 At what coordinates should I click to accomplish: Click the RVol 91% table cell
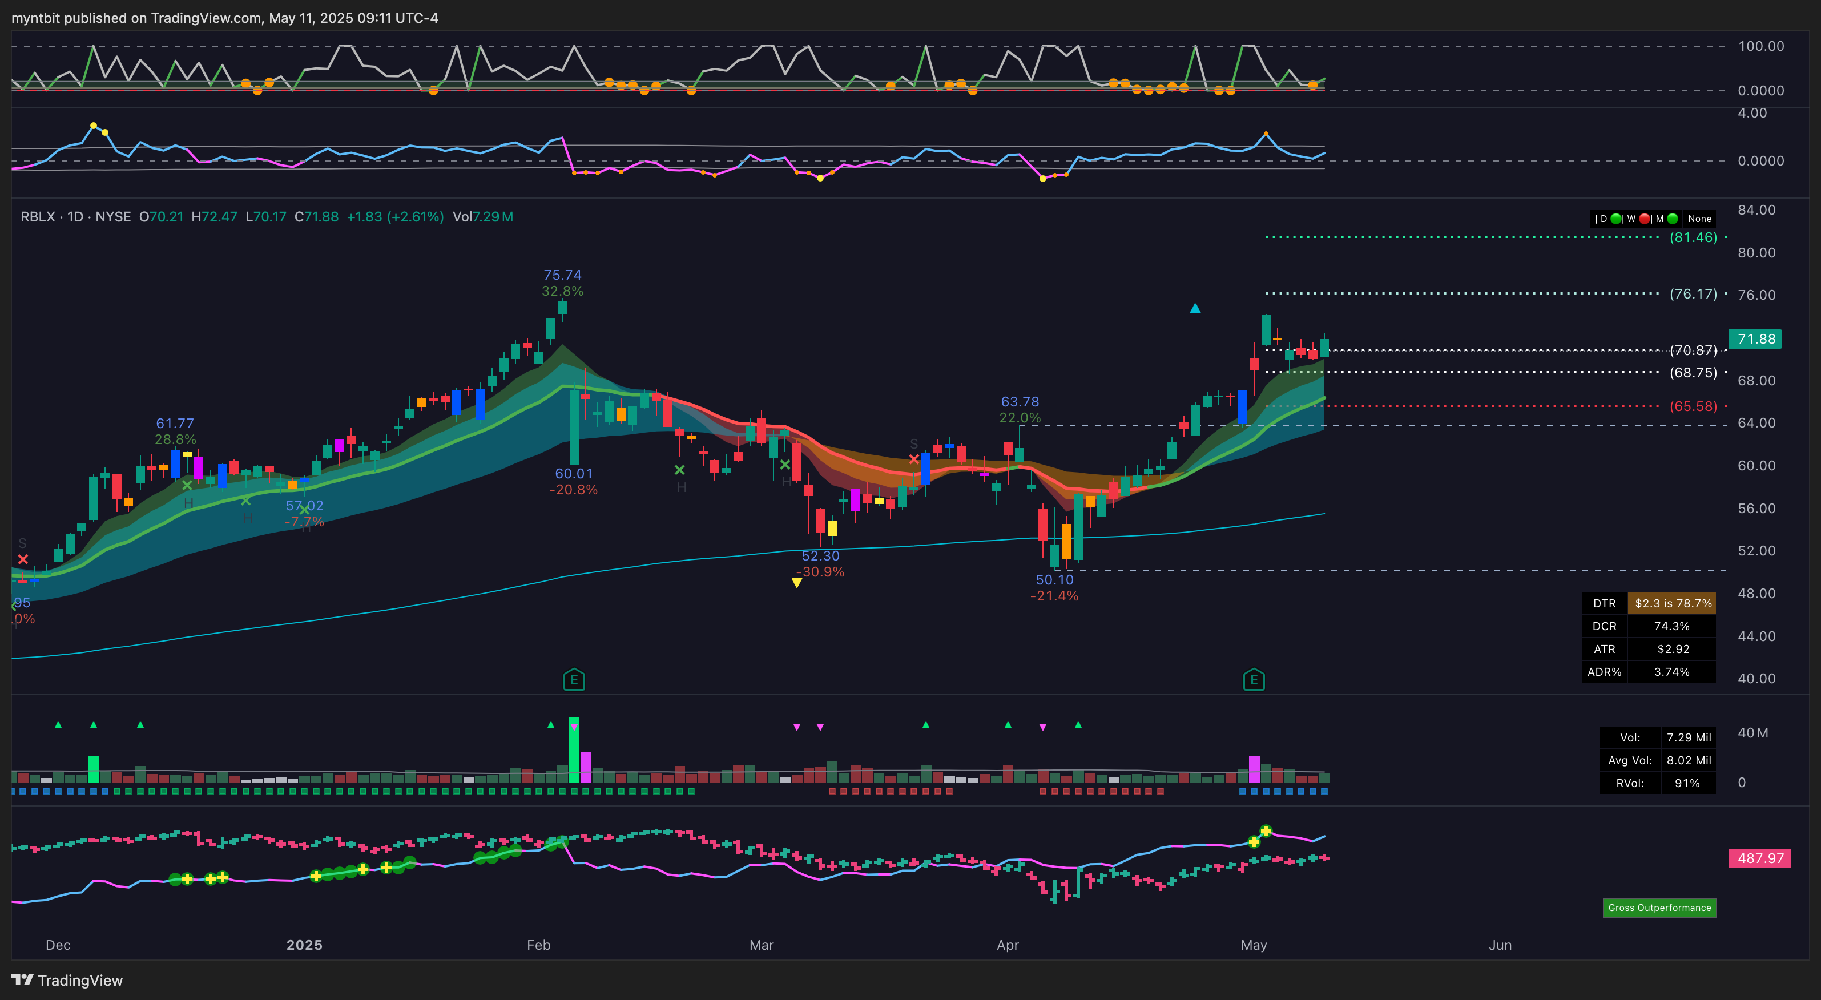[1687, 783]
